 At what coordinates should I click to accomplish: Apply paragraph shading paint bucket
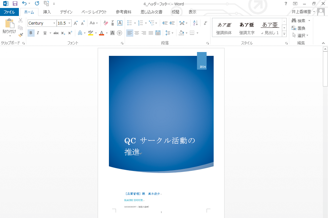181,33
